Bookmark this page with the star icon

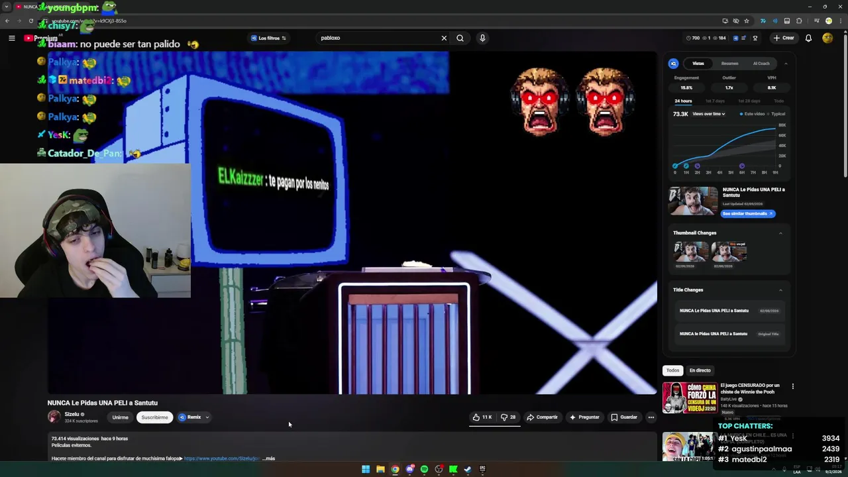[747, 21]
